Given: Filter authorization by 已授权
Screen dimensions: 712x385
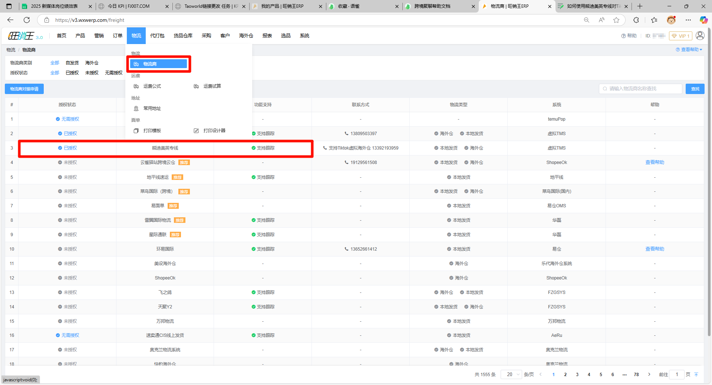Looking at the screenshot, I should click(x=72, y=73).
